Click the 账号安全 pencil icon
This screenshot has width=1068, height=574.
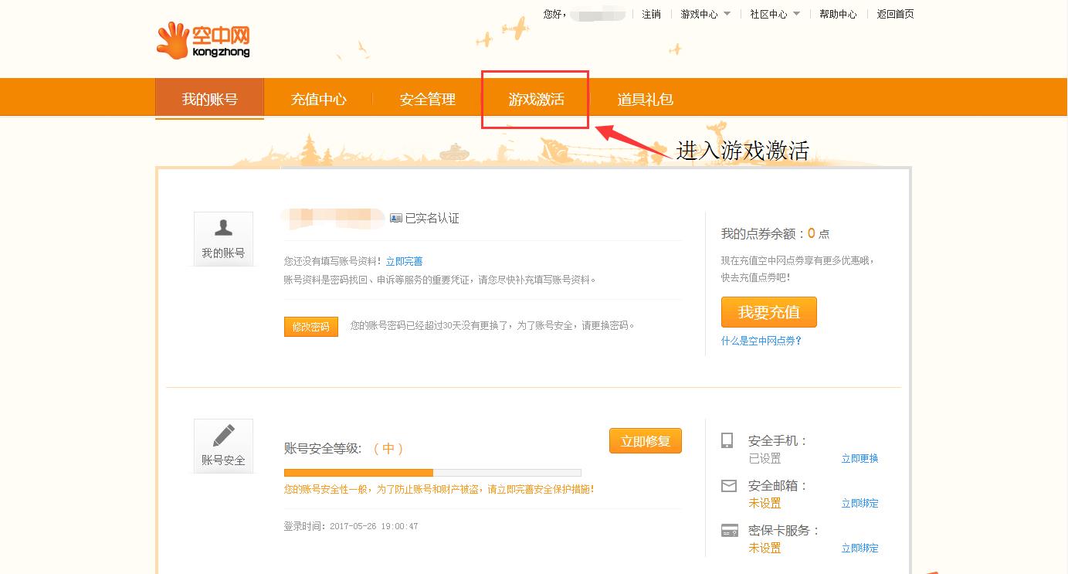click(x=223, y=436)
